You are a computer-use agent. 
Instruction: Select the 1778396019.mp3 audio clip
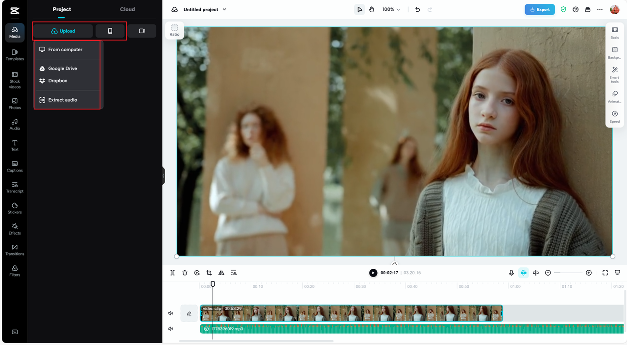click(411, 329)
